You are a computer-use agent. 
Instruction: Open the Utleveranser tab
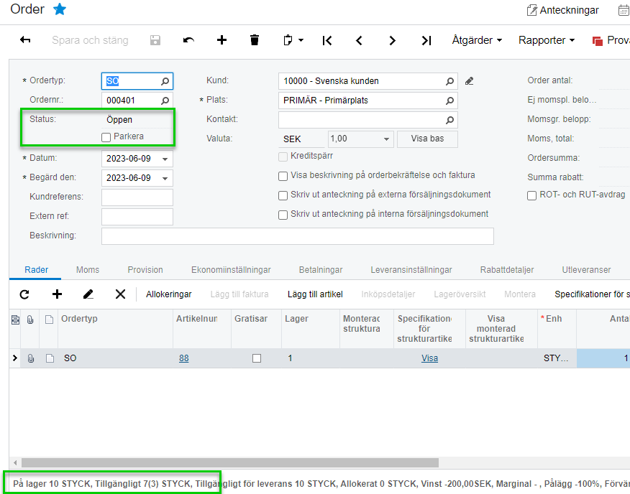[x=586, y=270]
